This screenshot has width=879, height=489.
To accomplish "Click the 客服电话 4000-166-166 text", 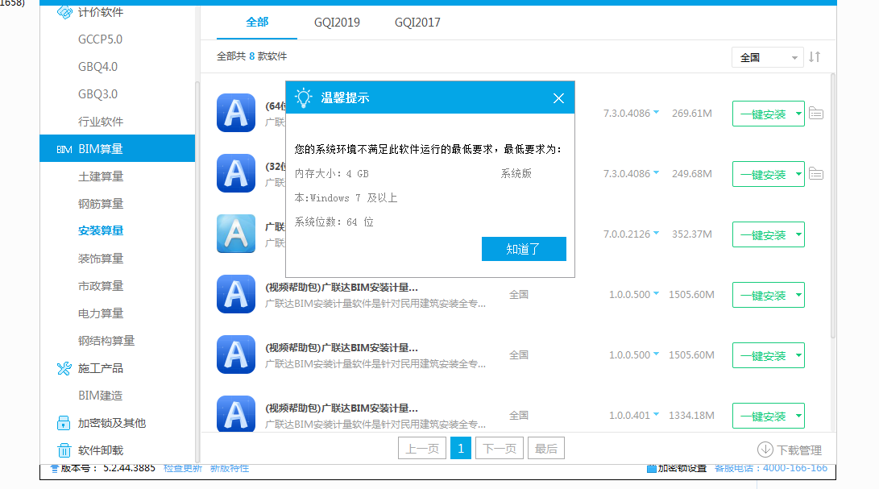I will (x=771, y=468).
